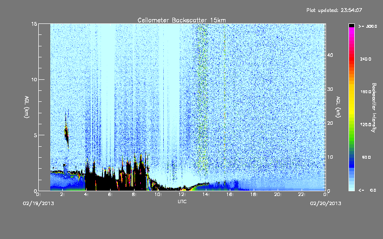
Task: Click the black top segment of colorbar
Action: coord(351,25)
